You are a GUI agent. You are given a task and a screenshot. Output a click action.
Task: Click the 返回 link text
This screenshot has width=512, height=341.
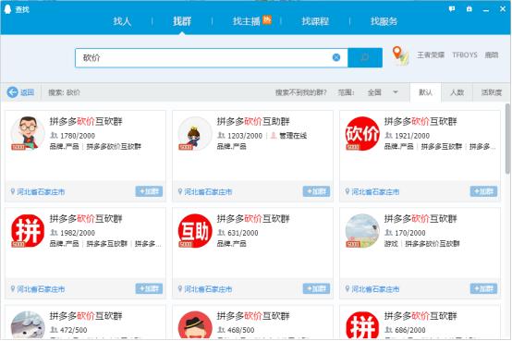tap(27, 92)
